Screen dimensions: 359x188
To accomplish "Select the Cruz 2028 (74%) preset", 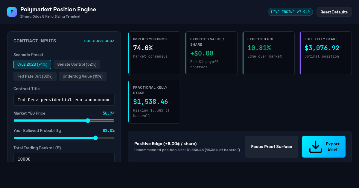I will pos(32,64).
